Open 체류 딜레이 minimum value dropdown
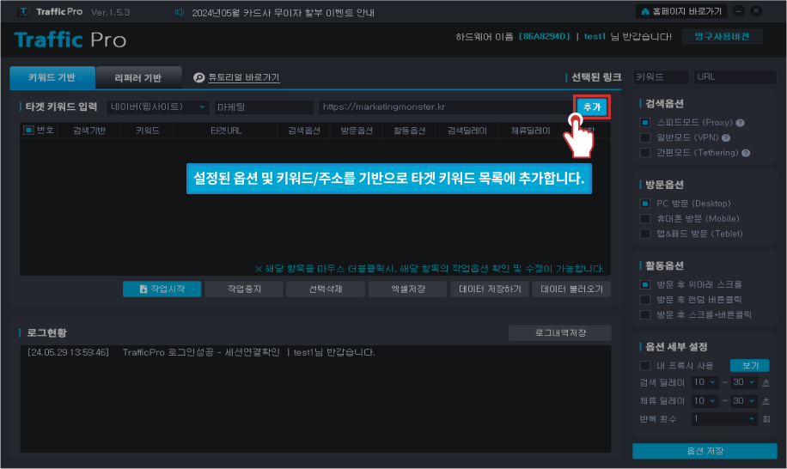Screen dimensions: 787x469 click(705, 401)
